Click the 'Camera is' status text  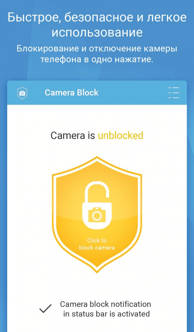73,135
